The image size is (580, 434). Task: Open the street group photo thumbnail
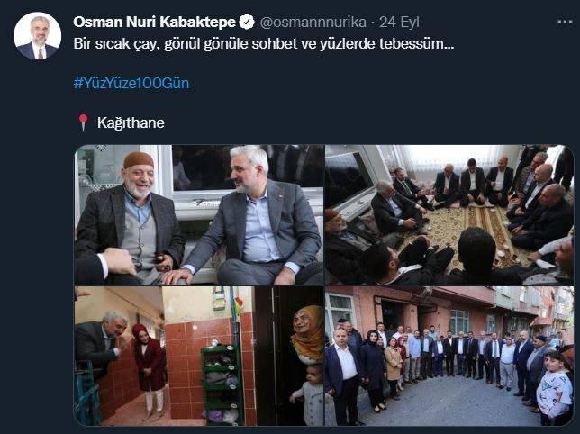(x=449, y=356)
